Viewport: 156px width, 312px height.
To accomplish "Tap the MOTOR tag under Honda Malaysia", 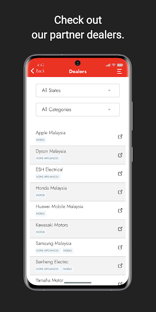I will [41, 195].
